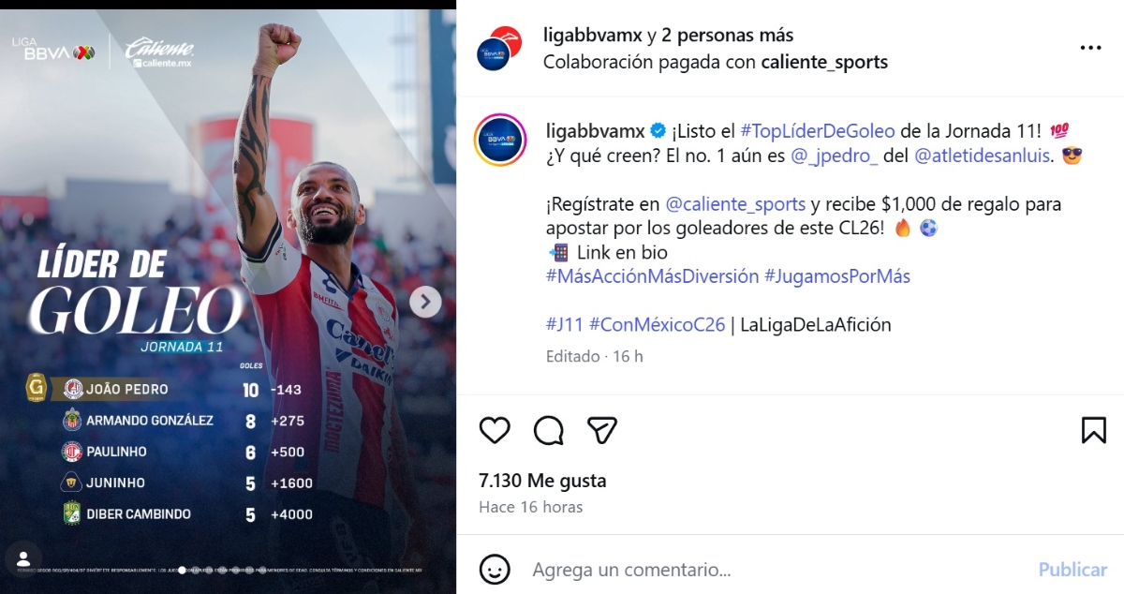View tagged people icon on photo
Viewport: 1124px width, 594px height.
click(x=22, y=557)
